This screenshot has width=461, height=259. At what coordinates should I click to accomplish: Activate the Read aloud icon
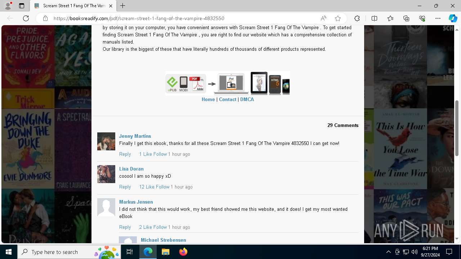[x=323, y=18]
